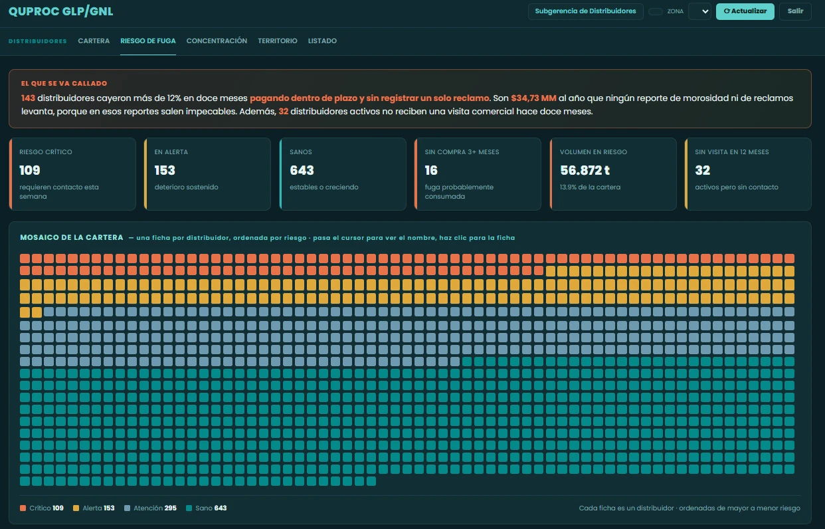Switch to the CARTERA tab
The width and height of the screenshot is (825, 529).
click(94, 41)
